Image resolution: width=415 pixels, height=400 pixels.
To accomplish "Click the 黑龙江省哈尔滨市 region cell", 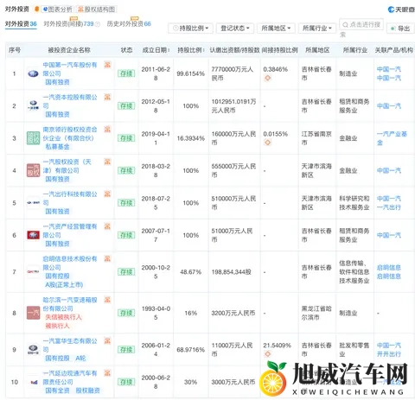I will pos(316,313).
